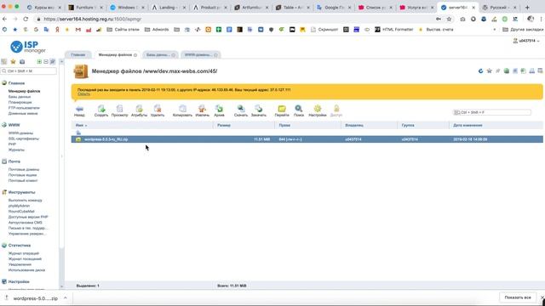Open the Google browser tab
This screenshot has height=306, width=545.
[x=333, y=8]
